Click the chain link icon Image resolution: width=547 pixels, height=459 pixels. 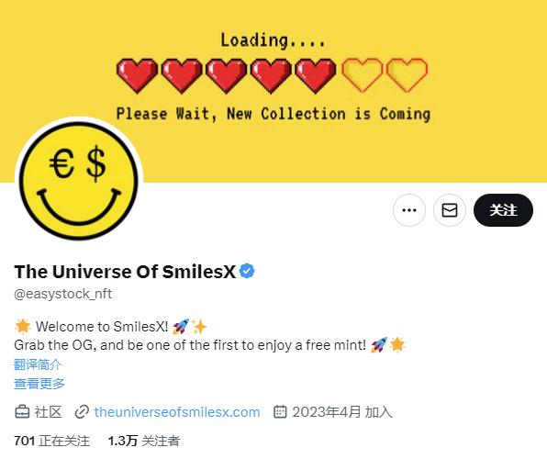click(82, 412)
